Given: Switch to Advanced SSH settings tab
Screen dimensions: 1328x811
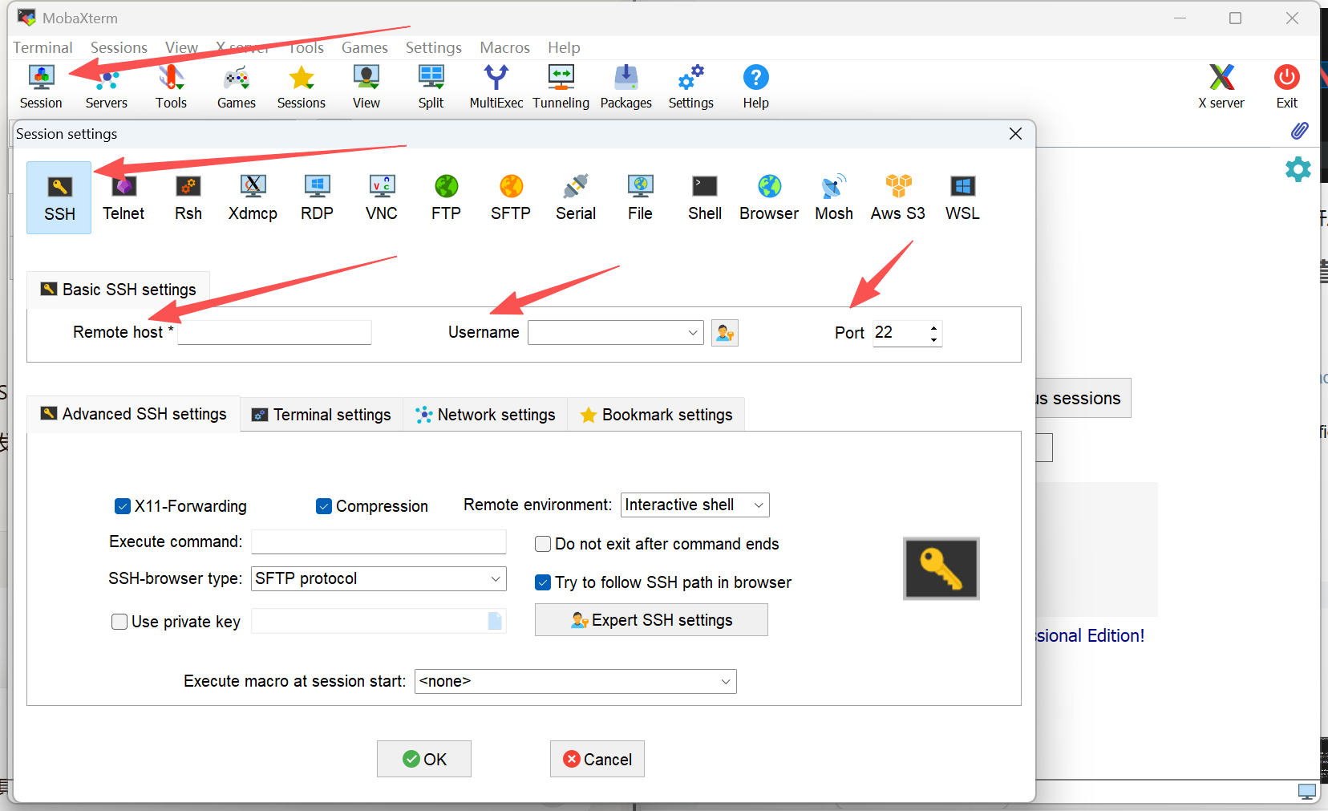Looking at the screenshot, I should [x=134, y=414].
